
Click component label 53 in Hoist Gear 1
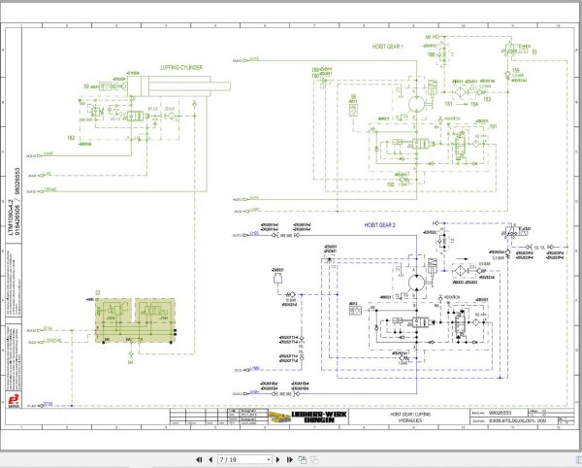coord(534,52)
